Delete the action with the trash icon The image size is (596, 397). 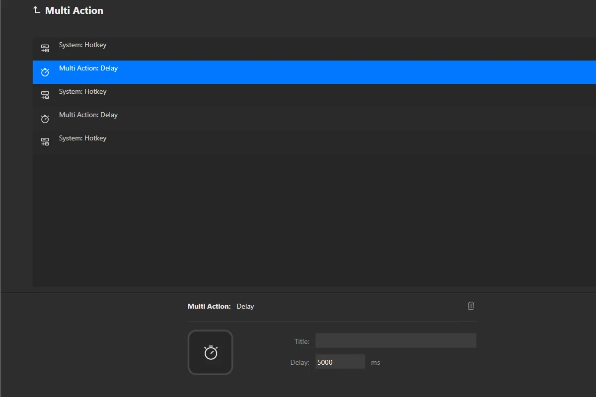[x=471, y=306]
